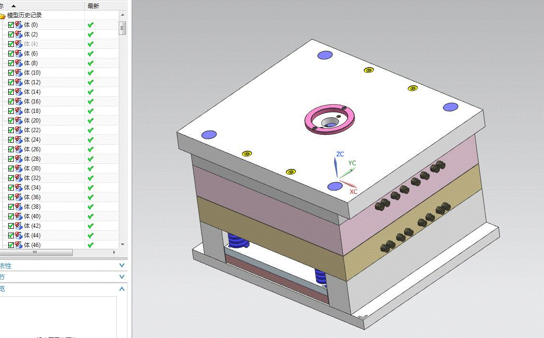Click the horizontal scrollbar thumb
Viewport: 544px width, 338px height.
(36, 253)
